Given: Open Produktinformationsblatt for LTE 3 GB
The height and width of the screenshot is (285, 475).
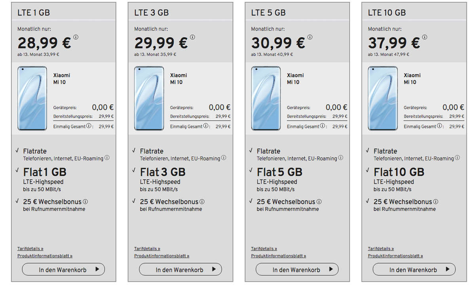Looking at the screenshot, I should click(x=162, y=256).
